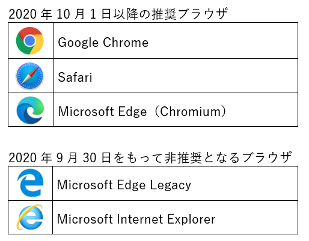Click the blue center of the Chrome icon
Image resolution: width=309 pixels, height=241 pixels.
30,41
